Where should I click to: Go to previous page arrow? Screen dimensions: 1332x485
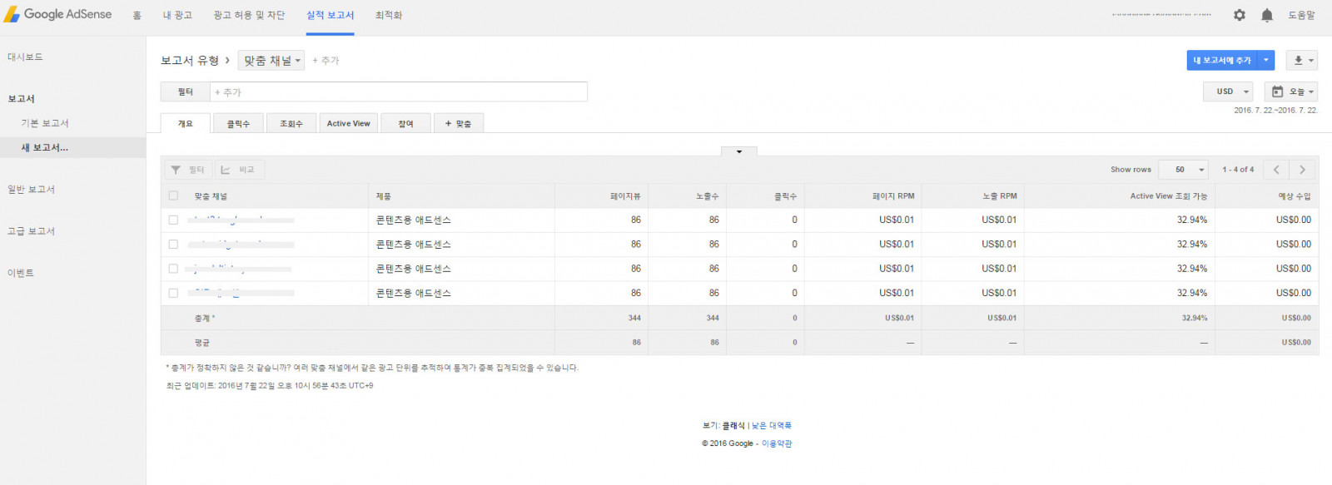coord(1275,170)
